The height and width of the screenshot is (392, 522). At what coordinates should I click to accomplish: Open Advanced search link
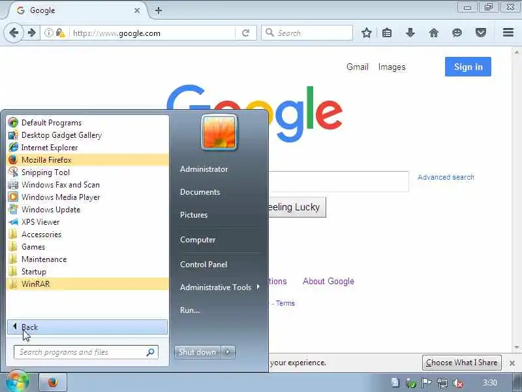click(x=446, y=177)
